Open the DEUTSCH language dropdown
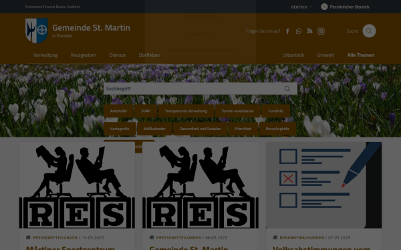Image resolution: width=401 pixels, height=250 pixels. coord(301,7)
